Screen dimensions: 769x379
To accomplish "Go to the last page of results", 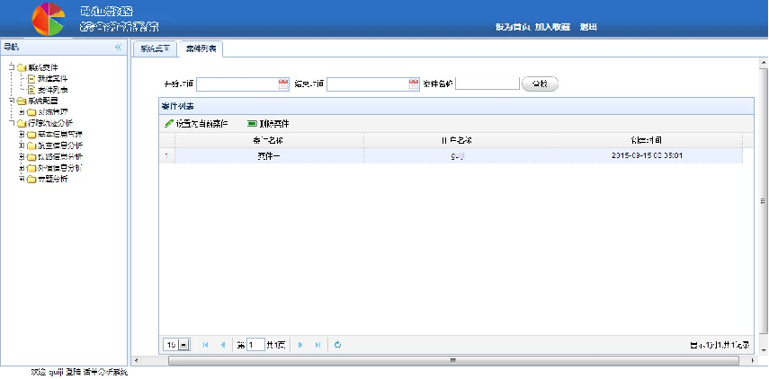I will (317, 345).
